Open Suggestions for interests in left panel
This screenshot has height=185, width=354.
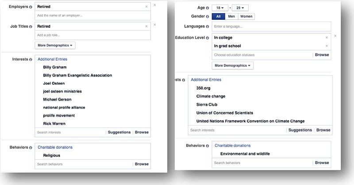pyautogui.click(x=119, y=132)
